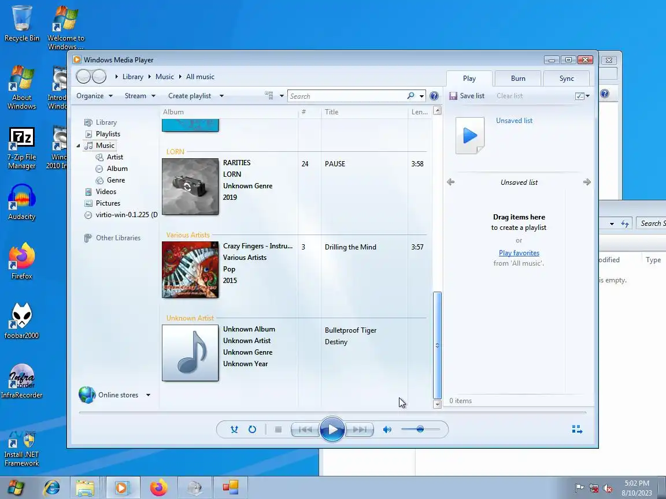Turn on repeat in playback controls
This screenshot has width=666, height=499.
coord(252,430)
